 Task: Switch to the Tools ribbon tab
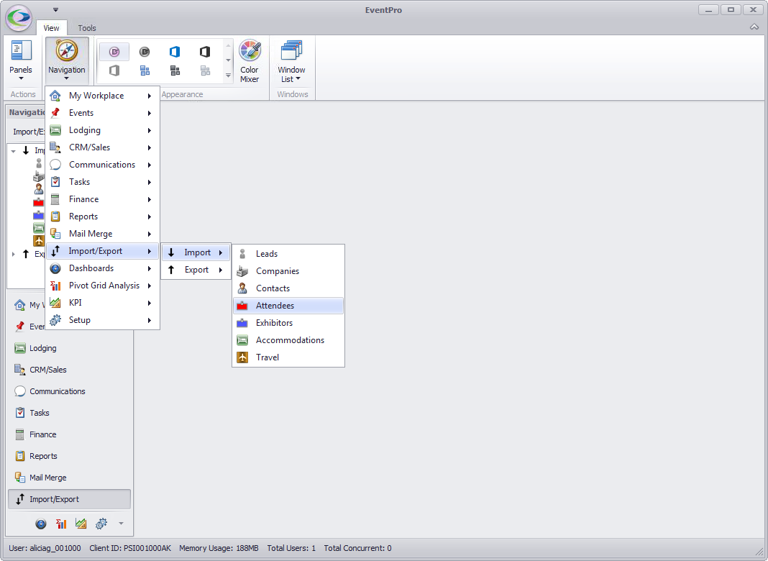[87, 28]
